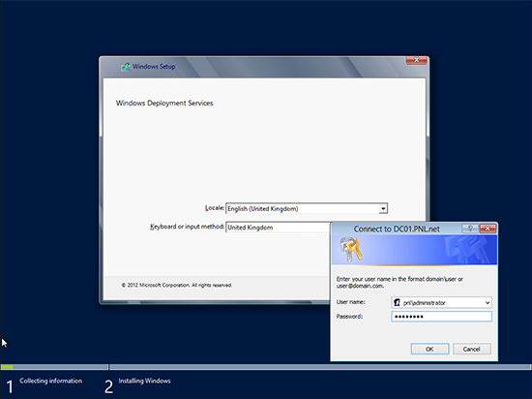The width and height of the screenshot is (532, 399).
Task: Click Cancel in the Connect dialog
Action: click(x=472, y=349)
